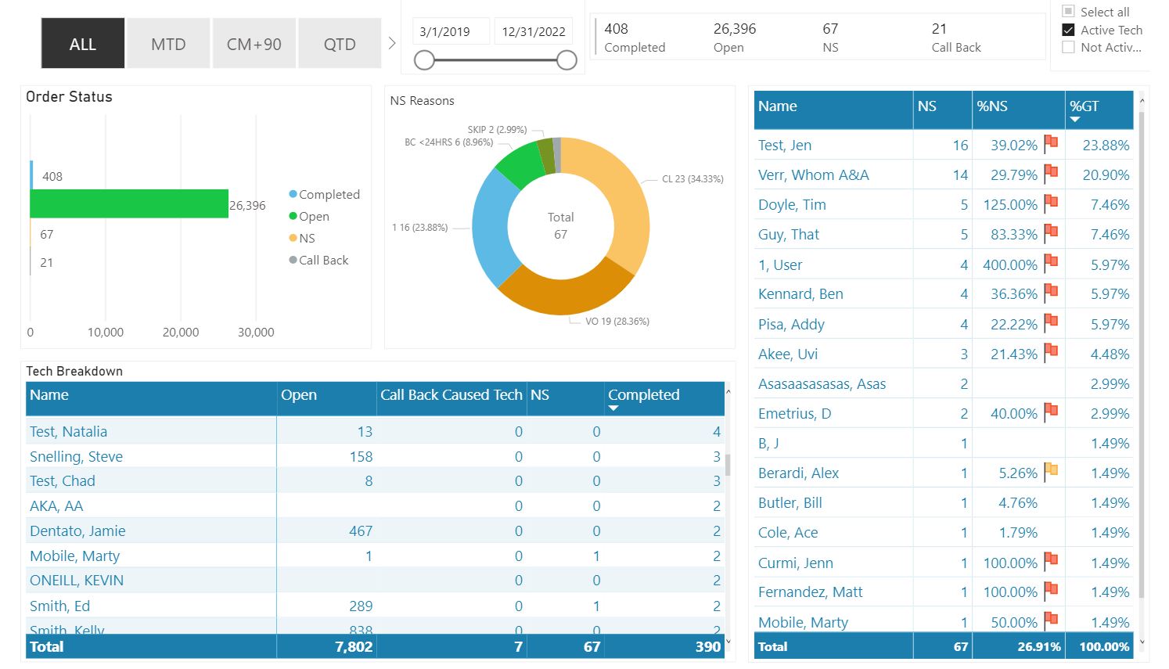Enable the Not Active checkbox
Viewport: 1169px width, 669px height.
(x=1069, y=48)
